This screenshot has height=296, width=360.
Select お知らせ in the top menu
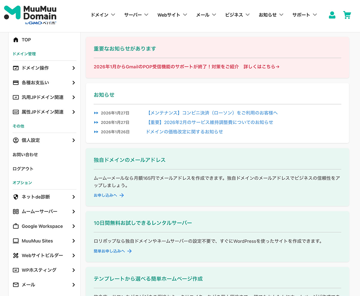[x=271, y=14]
